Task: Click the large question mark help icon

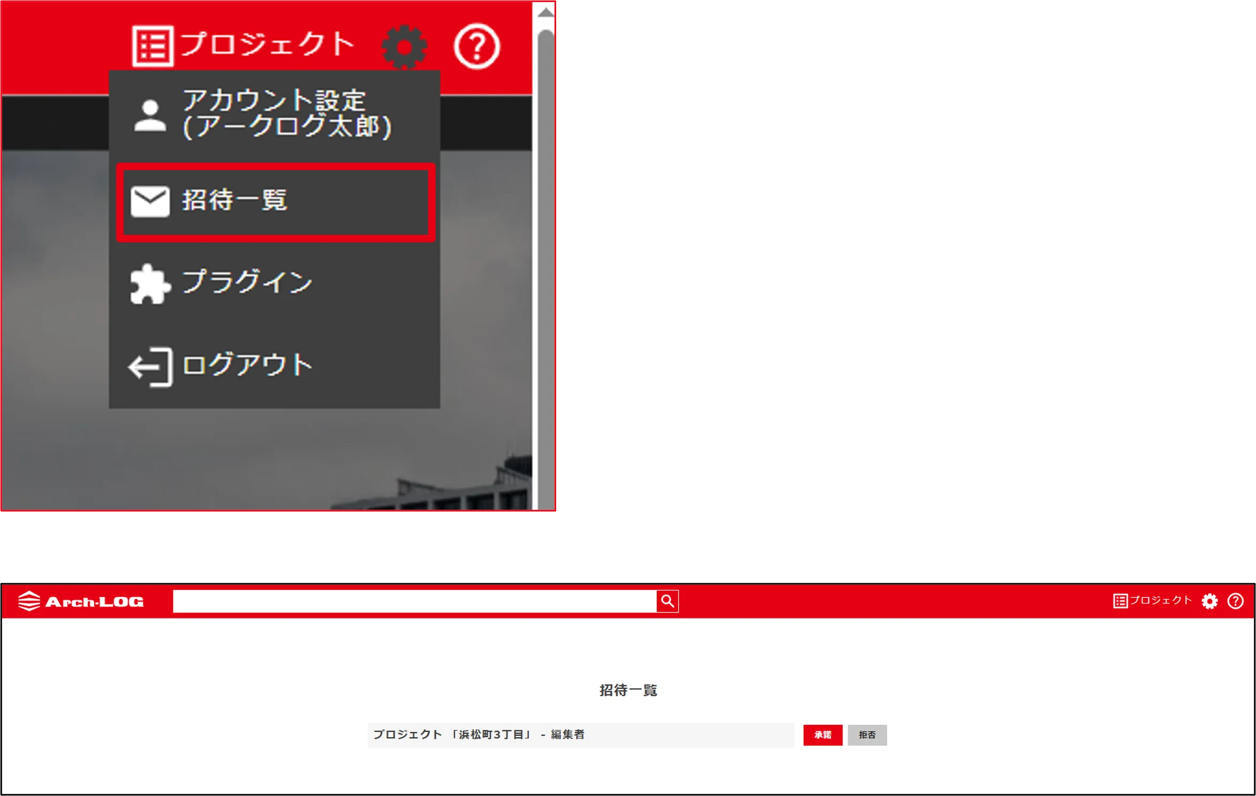Action: (476, 46)
